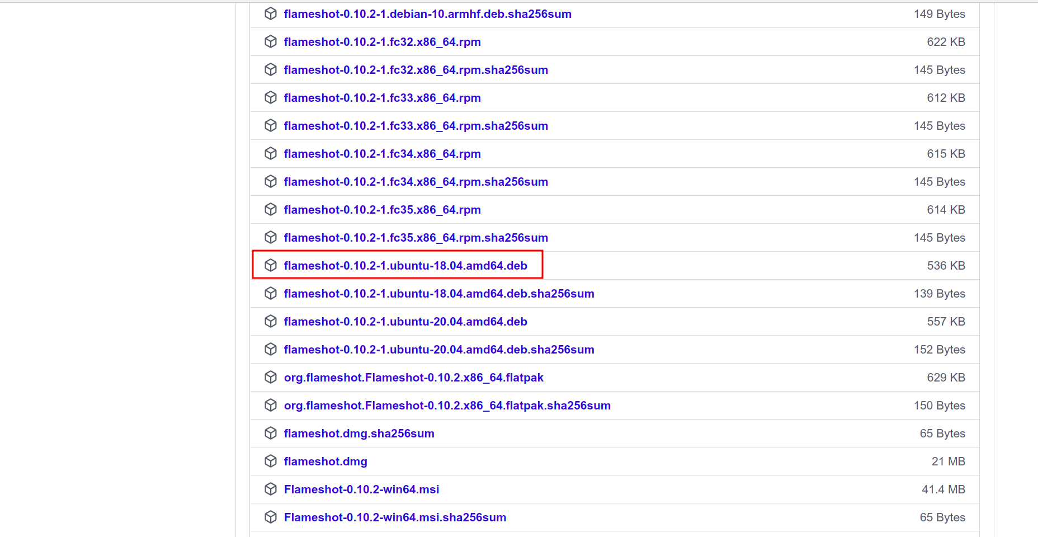Download flameshot-0.10.2-1.fc33.x86_64.rpm
Image resolution: width=1038 pixels, height=537 pixels.
tap(382, 98)
